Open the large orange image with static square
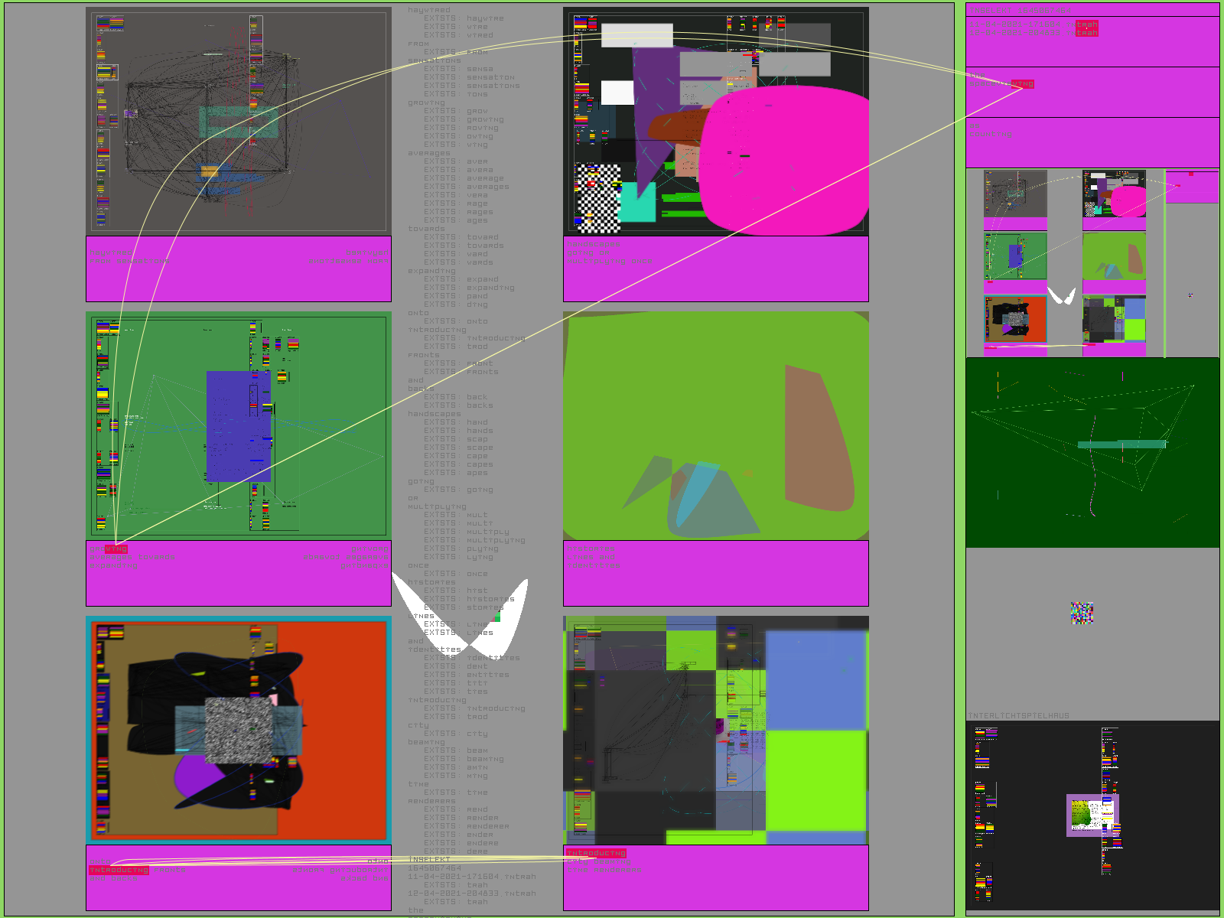Screen dimensions: 1224x918 tap(239, 730)
